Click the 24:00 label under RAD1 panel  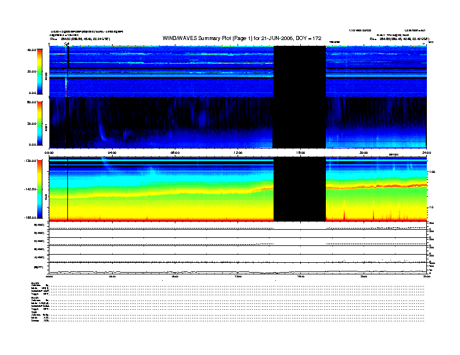click(x=426, y=153)
